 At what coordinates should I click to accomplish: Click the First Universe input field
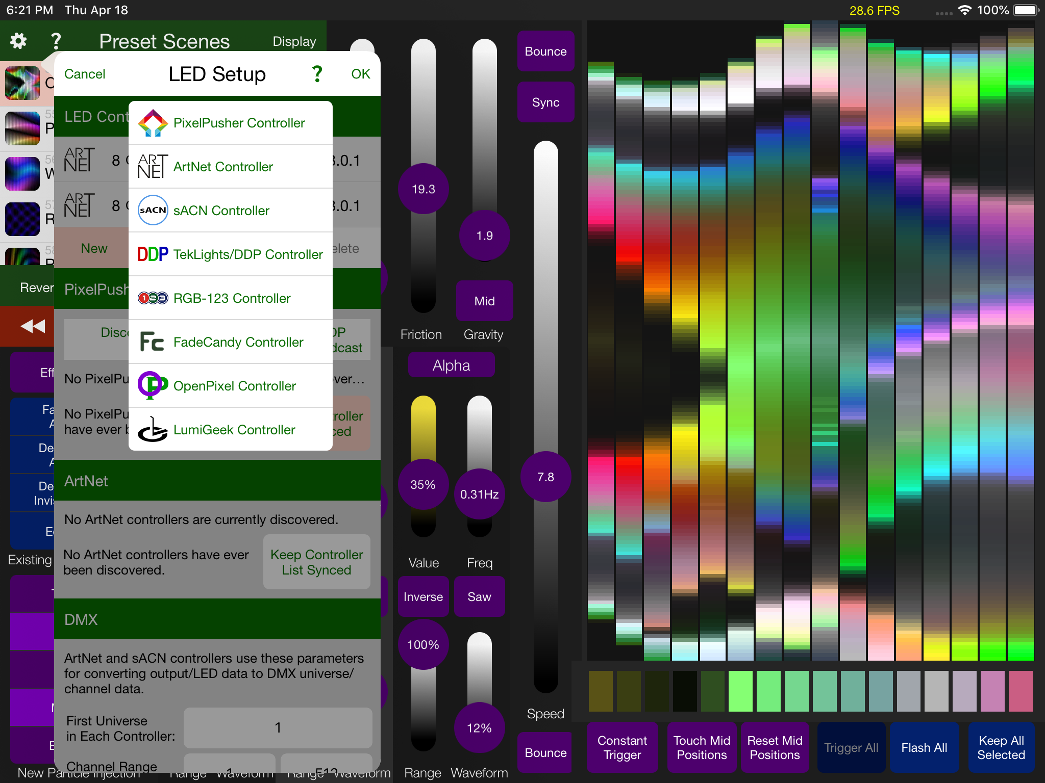278,728
